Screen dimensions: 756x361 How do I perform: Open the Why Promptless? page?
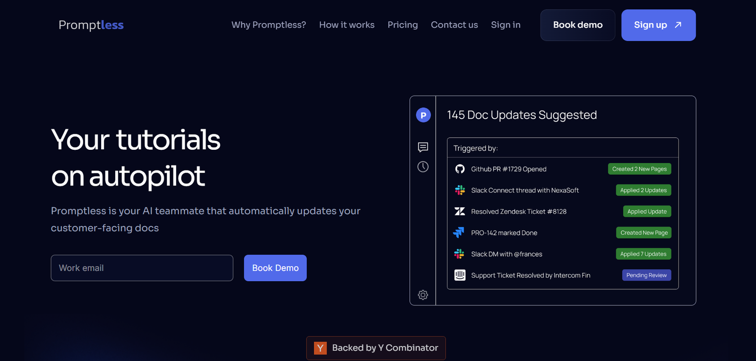tap(268, 25)
